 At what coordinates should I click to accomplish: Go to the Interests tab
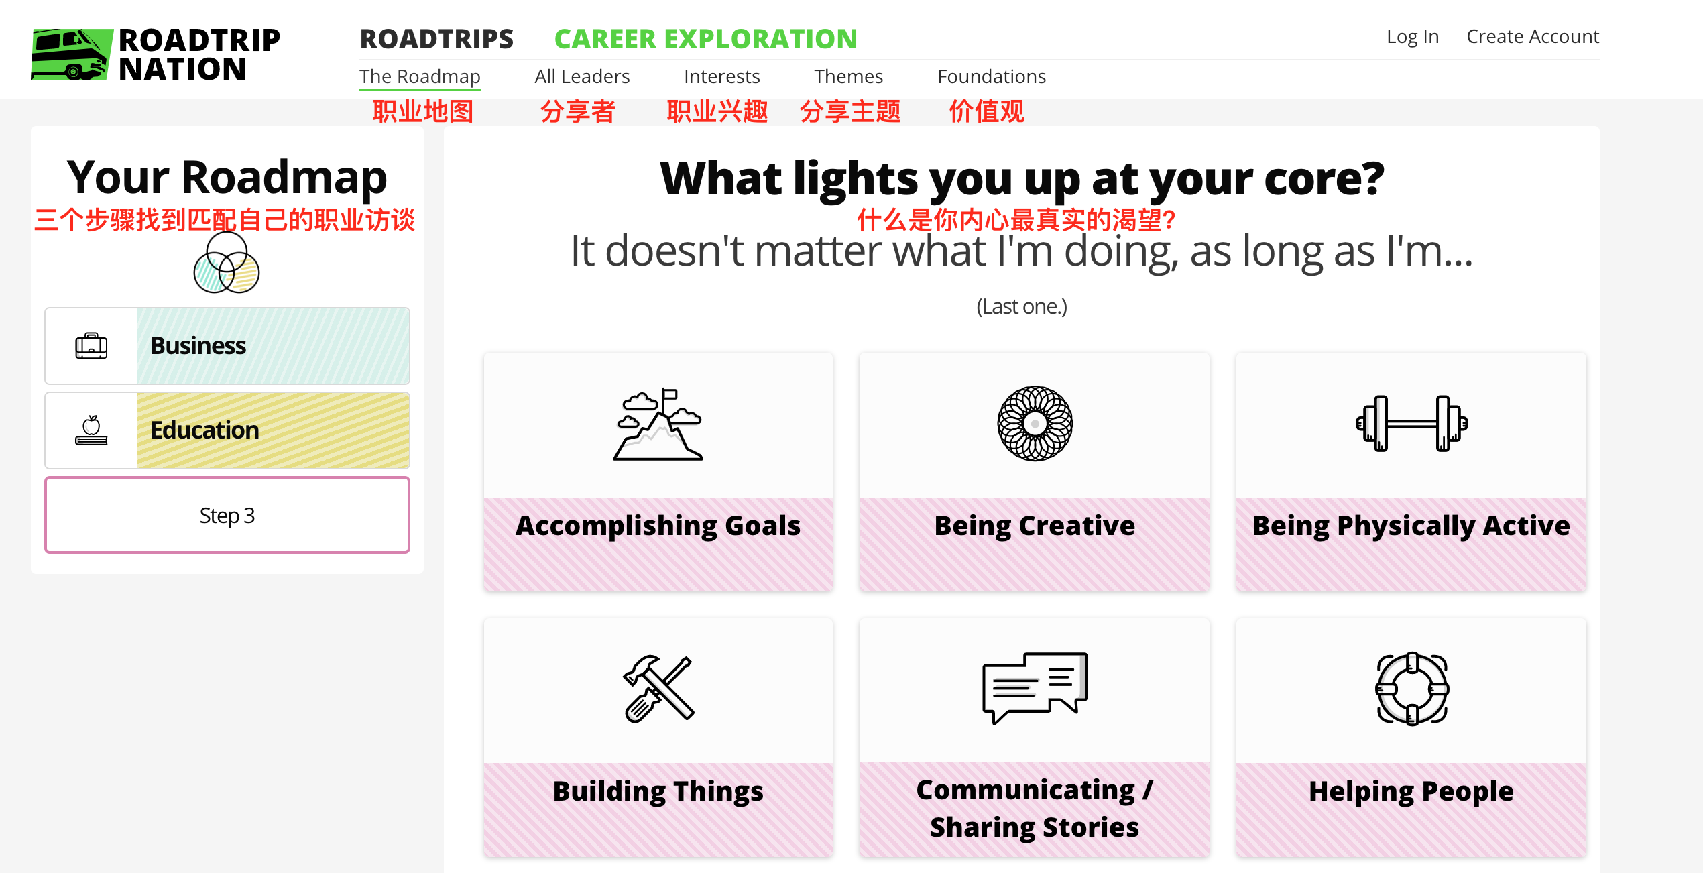pyautogui.click(x=721, y=76)
